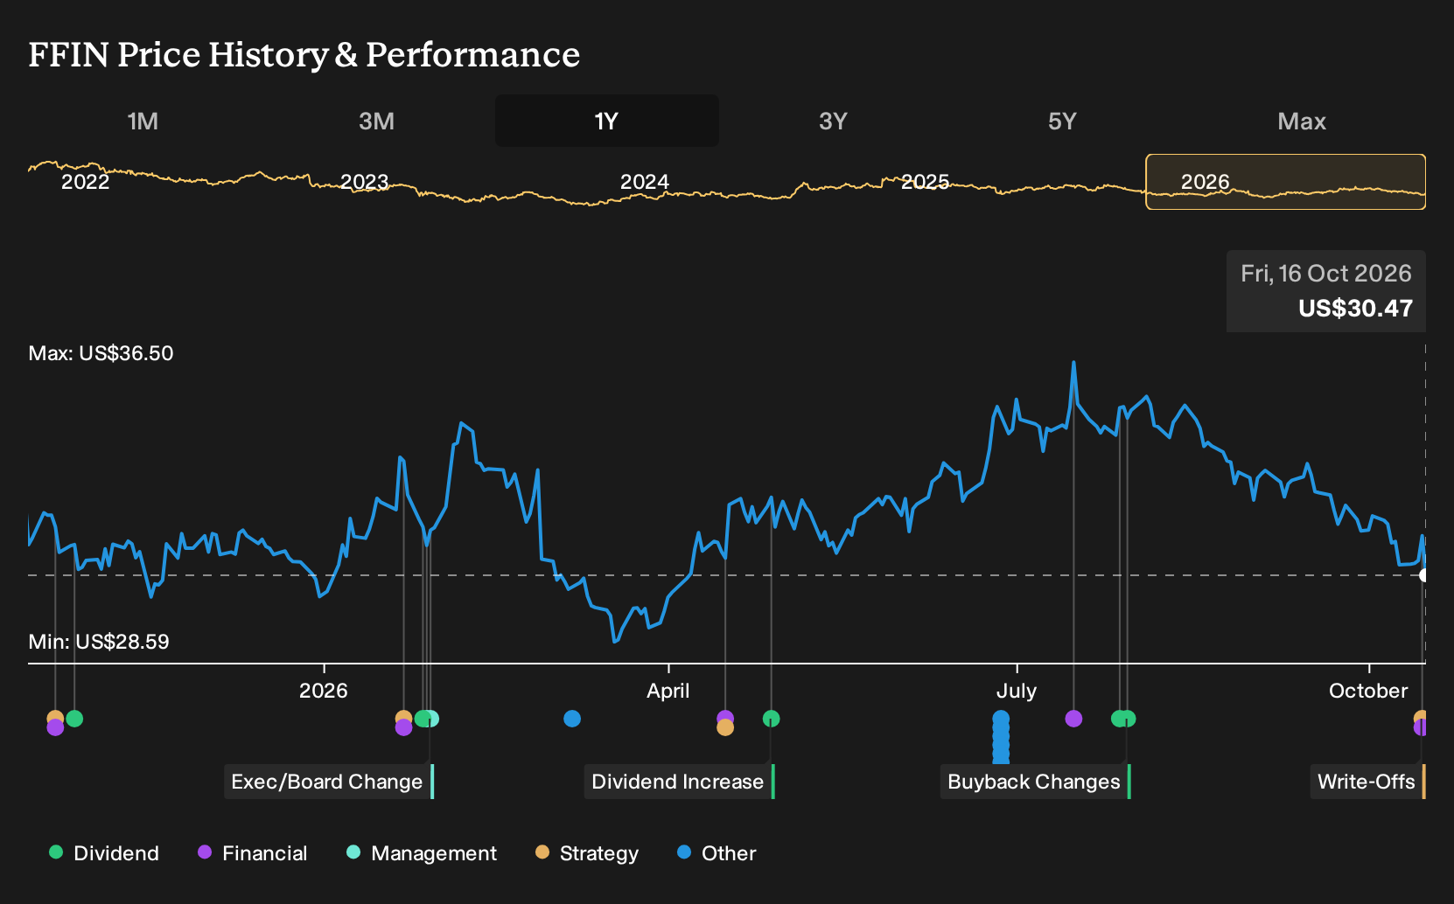Click the US$30.47 price in tooltip
Viewport: 1454px width, 904px height.
[x=1355, y=309]
